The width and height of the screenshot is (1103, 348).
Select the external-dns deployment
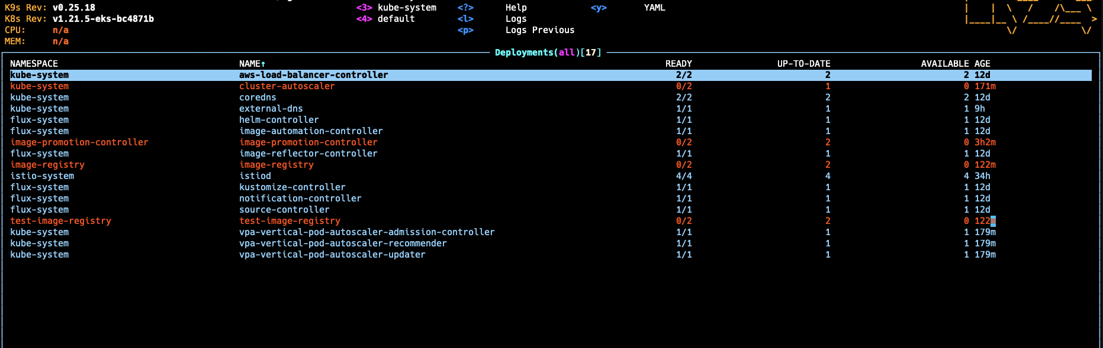tap(271, 109)
